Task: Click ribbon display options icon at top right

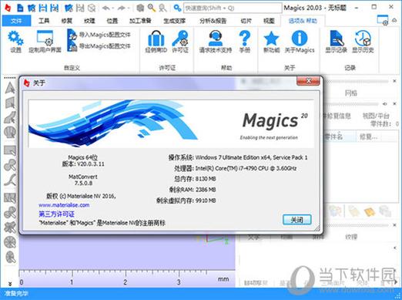Action: point(383,20)
